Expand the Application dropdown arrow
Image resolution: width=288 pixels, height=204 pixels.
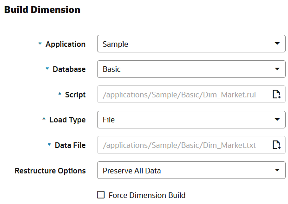[277, 44]
